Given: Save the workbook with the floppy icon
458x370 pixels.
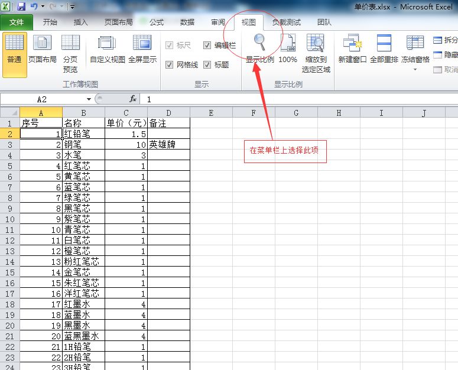Looking at the screenshot, I should [21, 7].
